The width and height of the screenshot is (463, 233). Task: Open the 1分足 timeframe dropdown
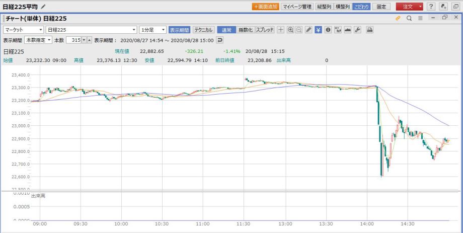pos(153,30)
